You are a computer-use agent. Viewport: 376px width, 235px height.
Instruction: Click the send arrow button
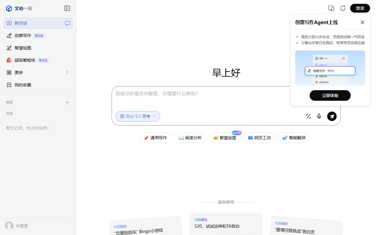[x=332, y=116]
